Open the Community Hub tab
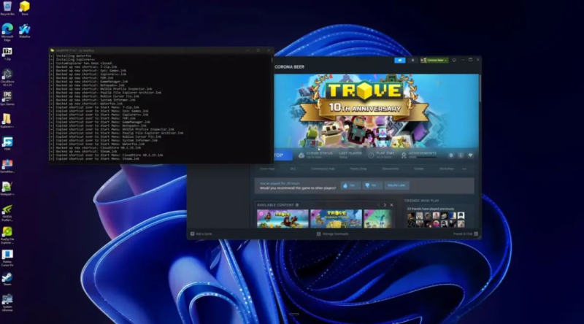 (323, 169)
